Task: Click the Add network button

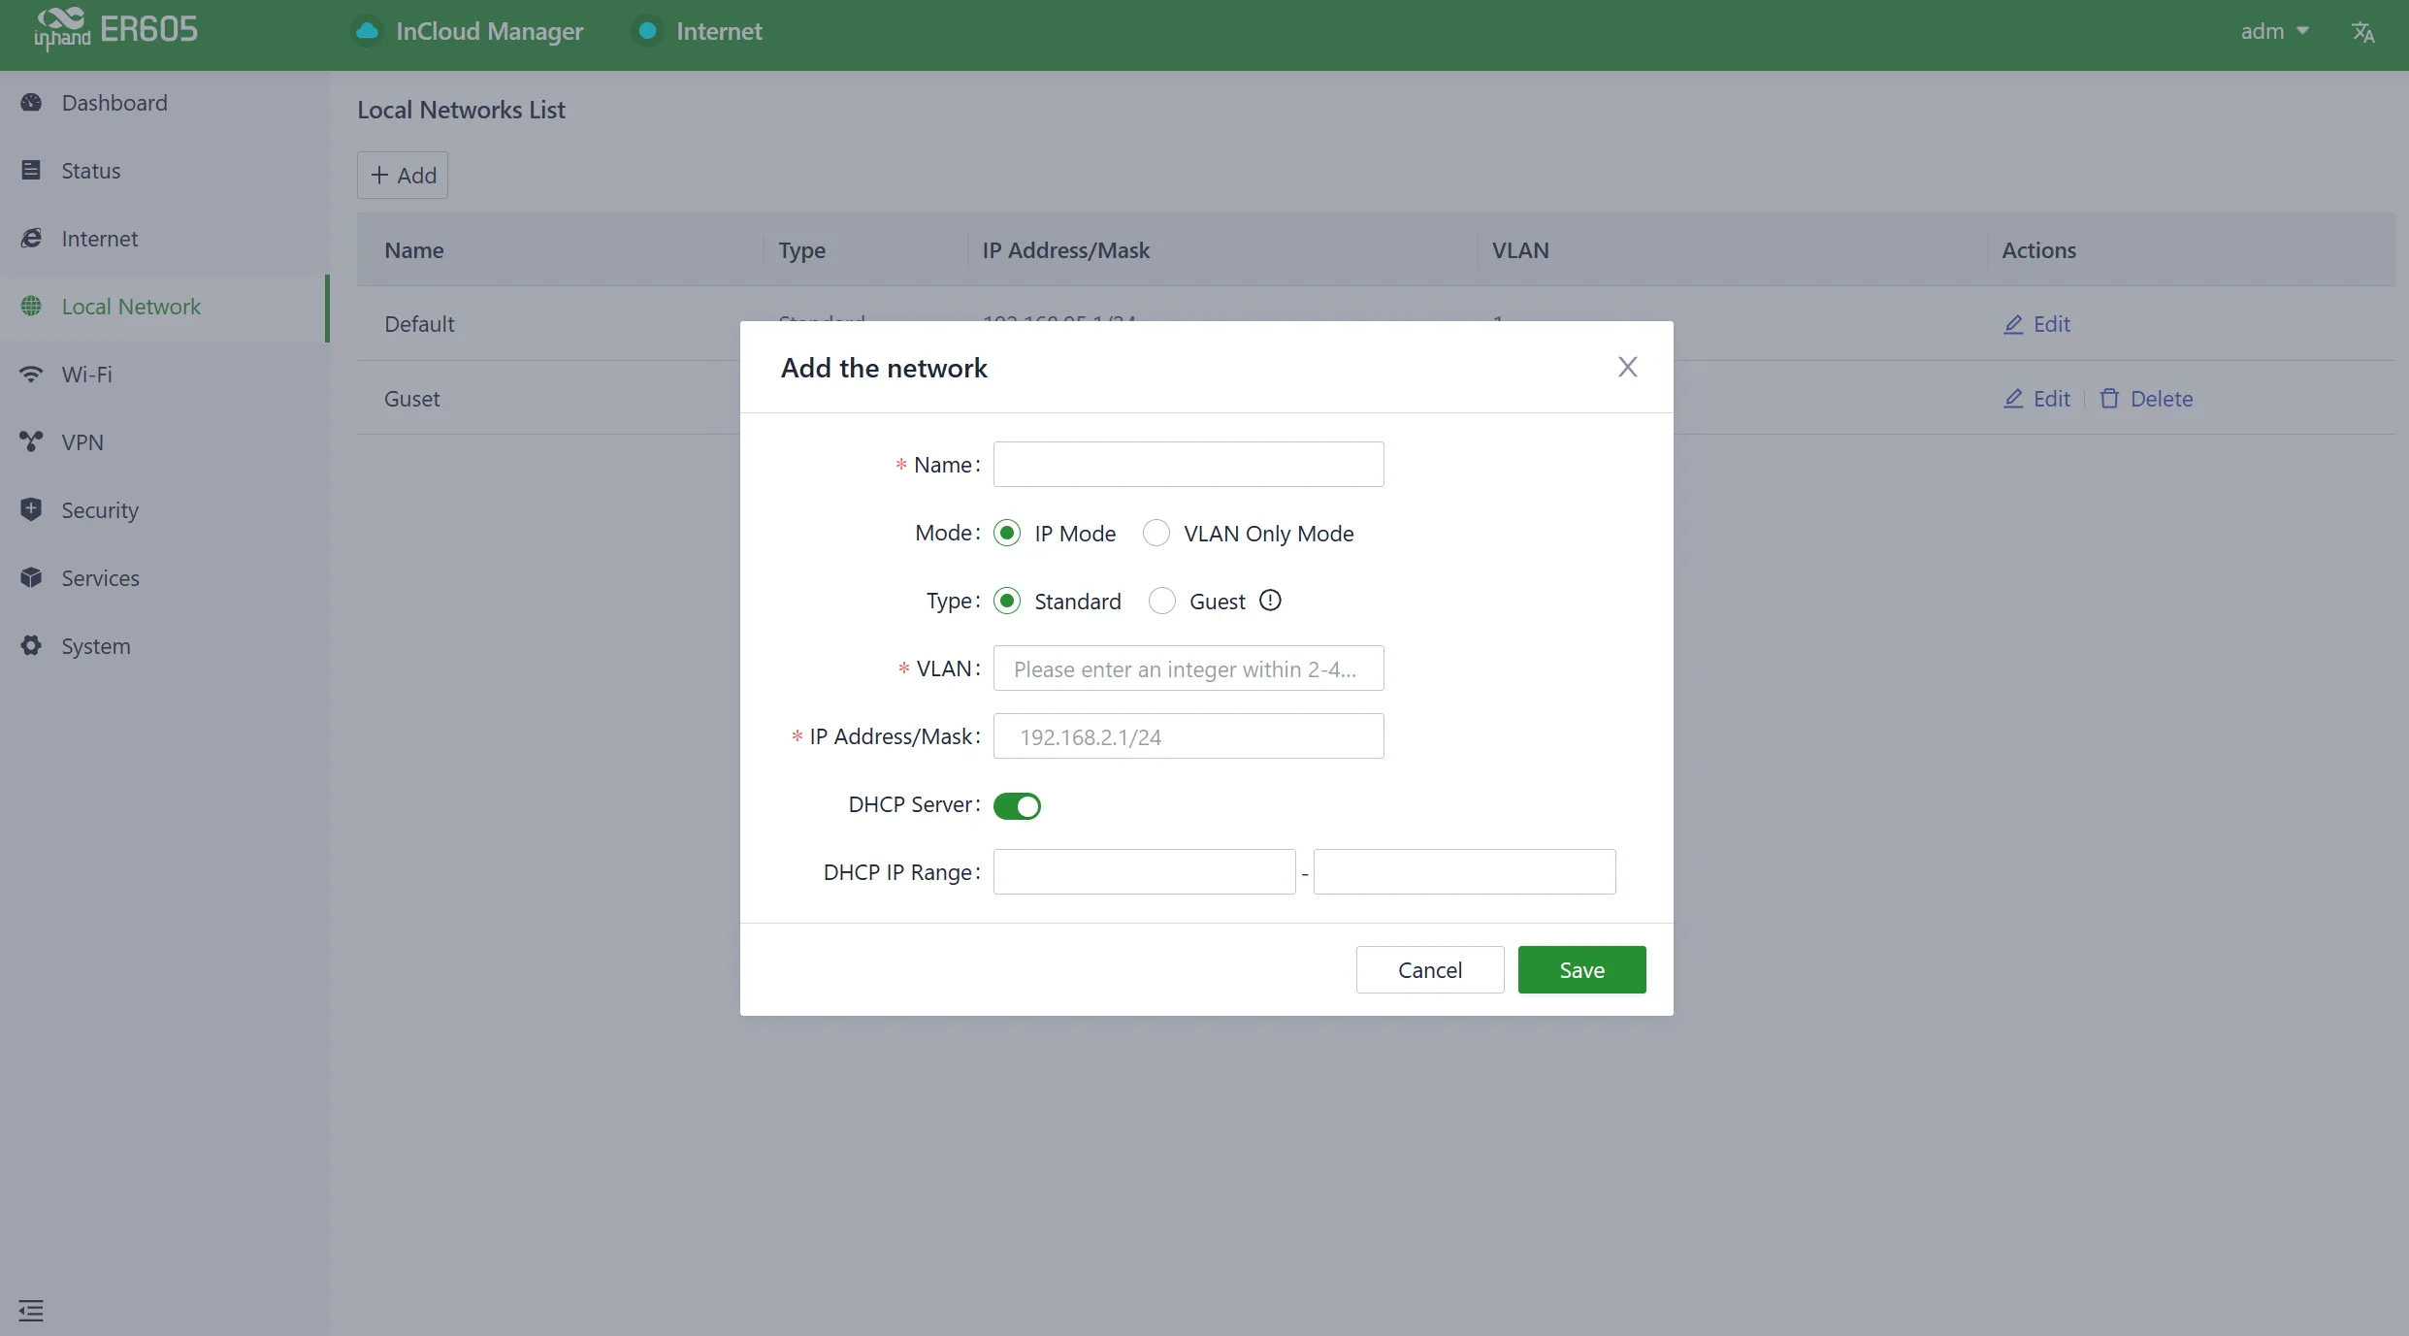Action: click(x=403, y=175)
